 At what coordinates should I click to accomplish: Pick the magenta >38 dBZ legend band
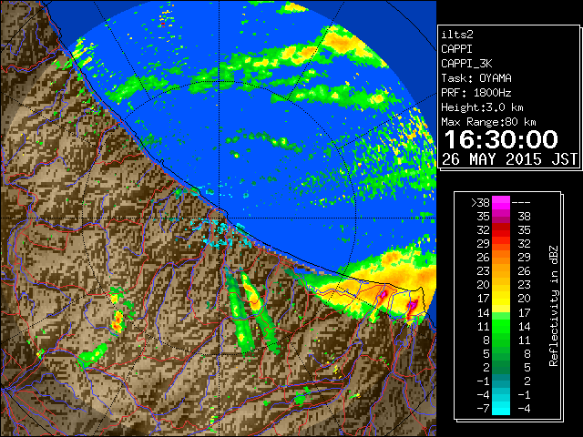tap(501, 203)
